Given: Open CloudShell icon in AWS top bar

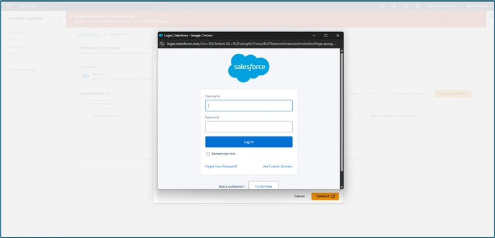Looking at the screenshot, I should click(x=382, y=6).
